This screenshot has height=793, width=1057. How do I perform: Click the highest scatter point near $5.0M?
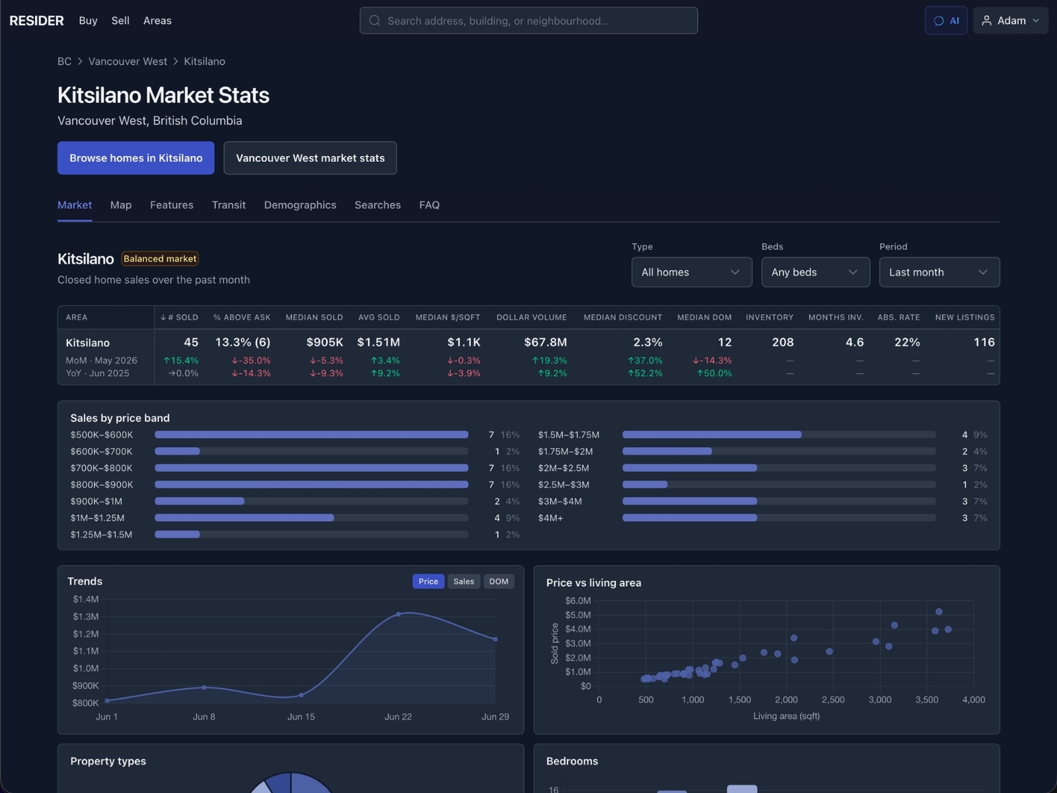[939, 612]
